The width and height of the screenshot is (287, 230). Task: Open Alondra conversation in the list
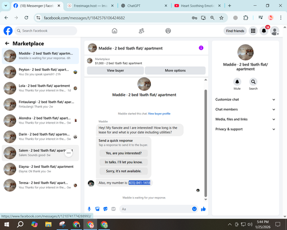click(x=40, y=120)
